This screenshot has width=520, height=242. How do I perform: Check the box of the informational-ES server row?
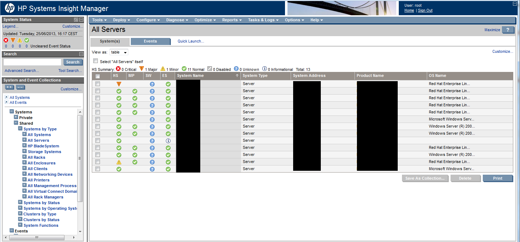[x=98, y=141]
